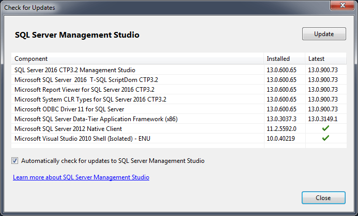Click latest version 13.0.3149.1 cell
Image resolution: width=358 pixels, height=216 pixels.
(x=323, y=119)
